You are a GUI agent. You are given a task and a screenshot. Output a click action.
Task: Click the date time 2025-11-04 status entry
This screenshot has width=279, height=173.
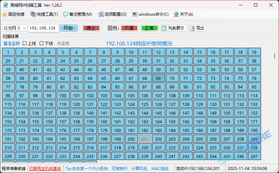pos(247,168)
